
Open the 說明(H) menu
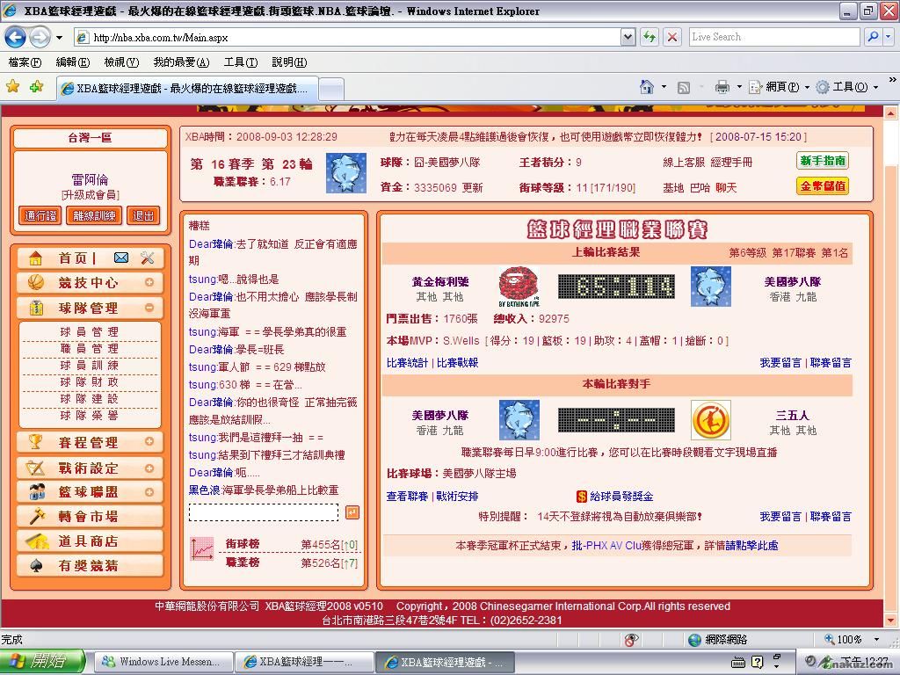pos(289,62)
